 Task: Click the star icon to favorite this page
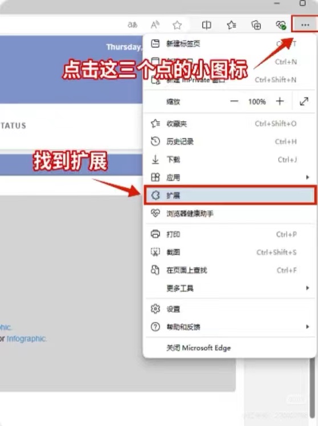(x=177, y=25)
